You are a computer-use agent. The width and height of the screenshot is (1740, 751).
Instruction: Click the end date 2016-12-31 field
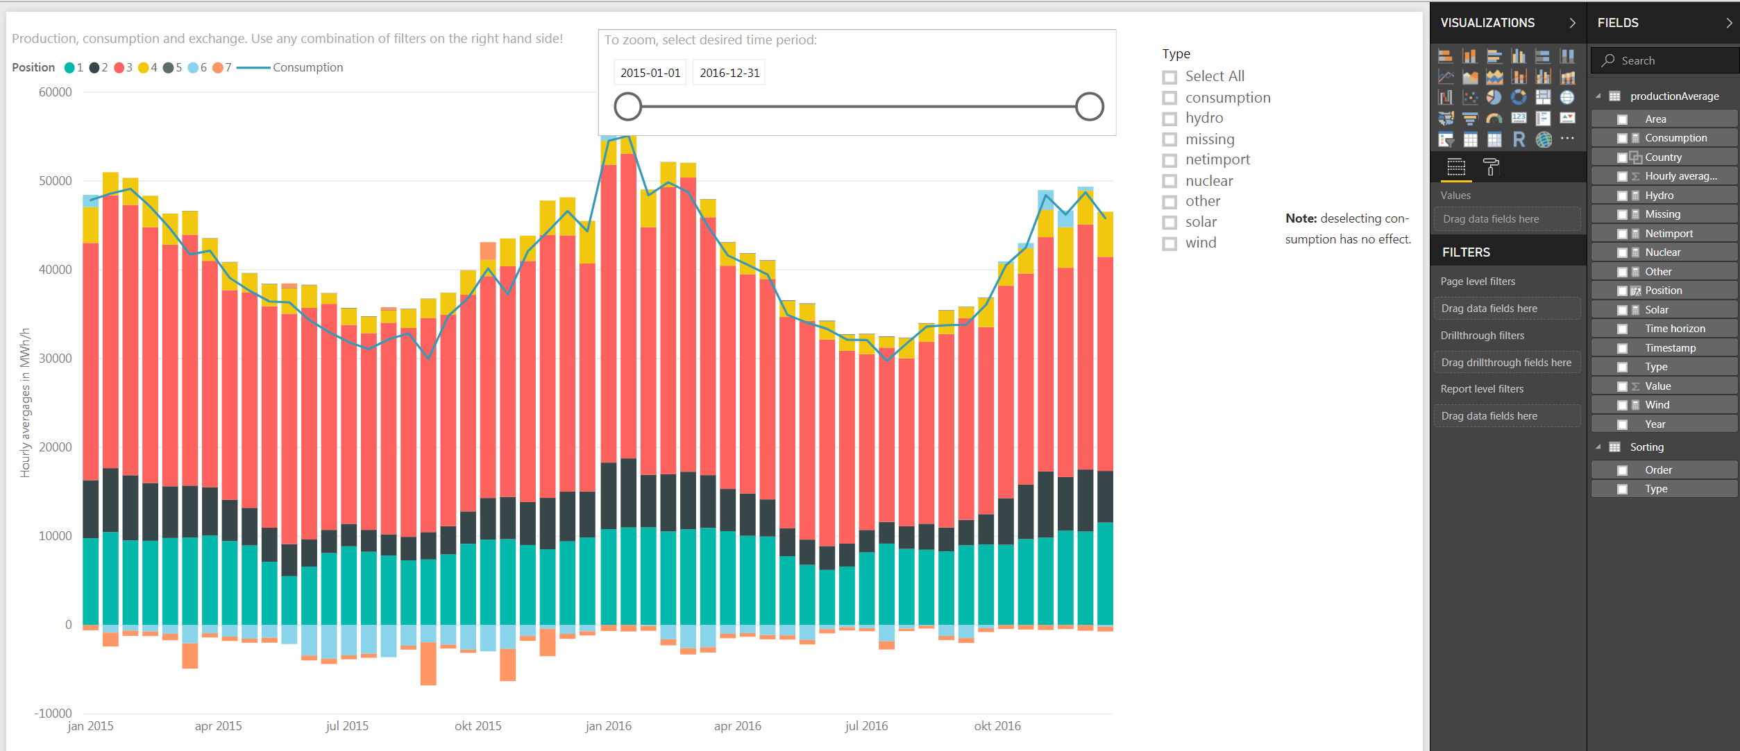(729, 73)
